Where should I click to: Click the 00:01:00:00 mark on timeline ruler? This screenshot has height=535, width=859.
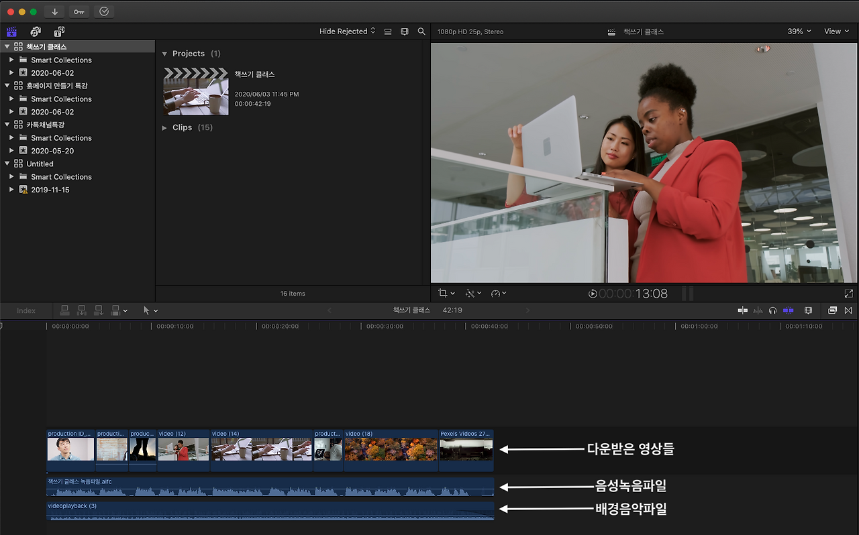pos(699,326)
